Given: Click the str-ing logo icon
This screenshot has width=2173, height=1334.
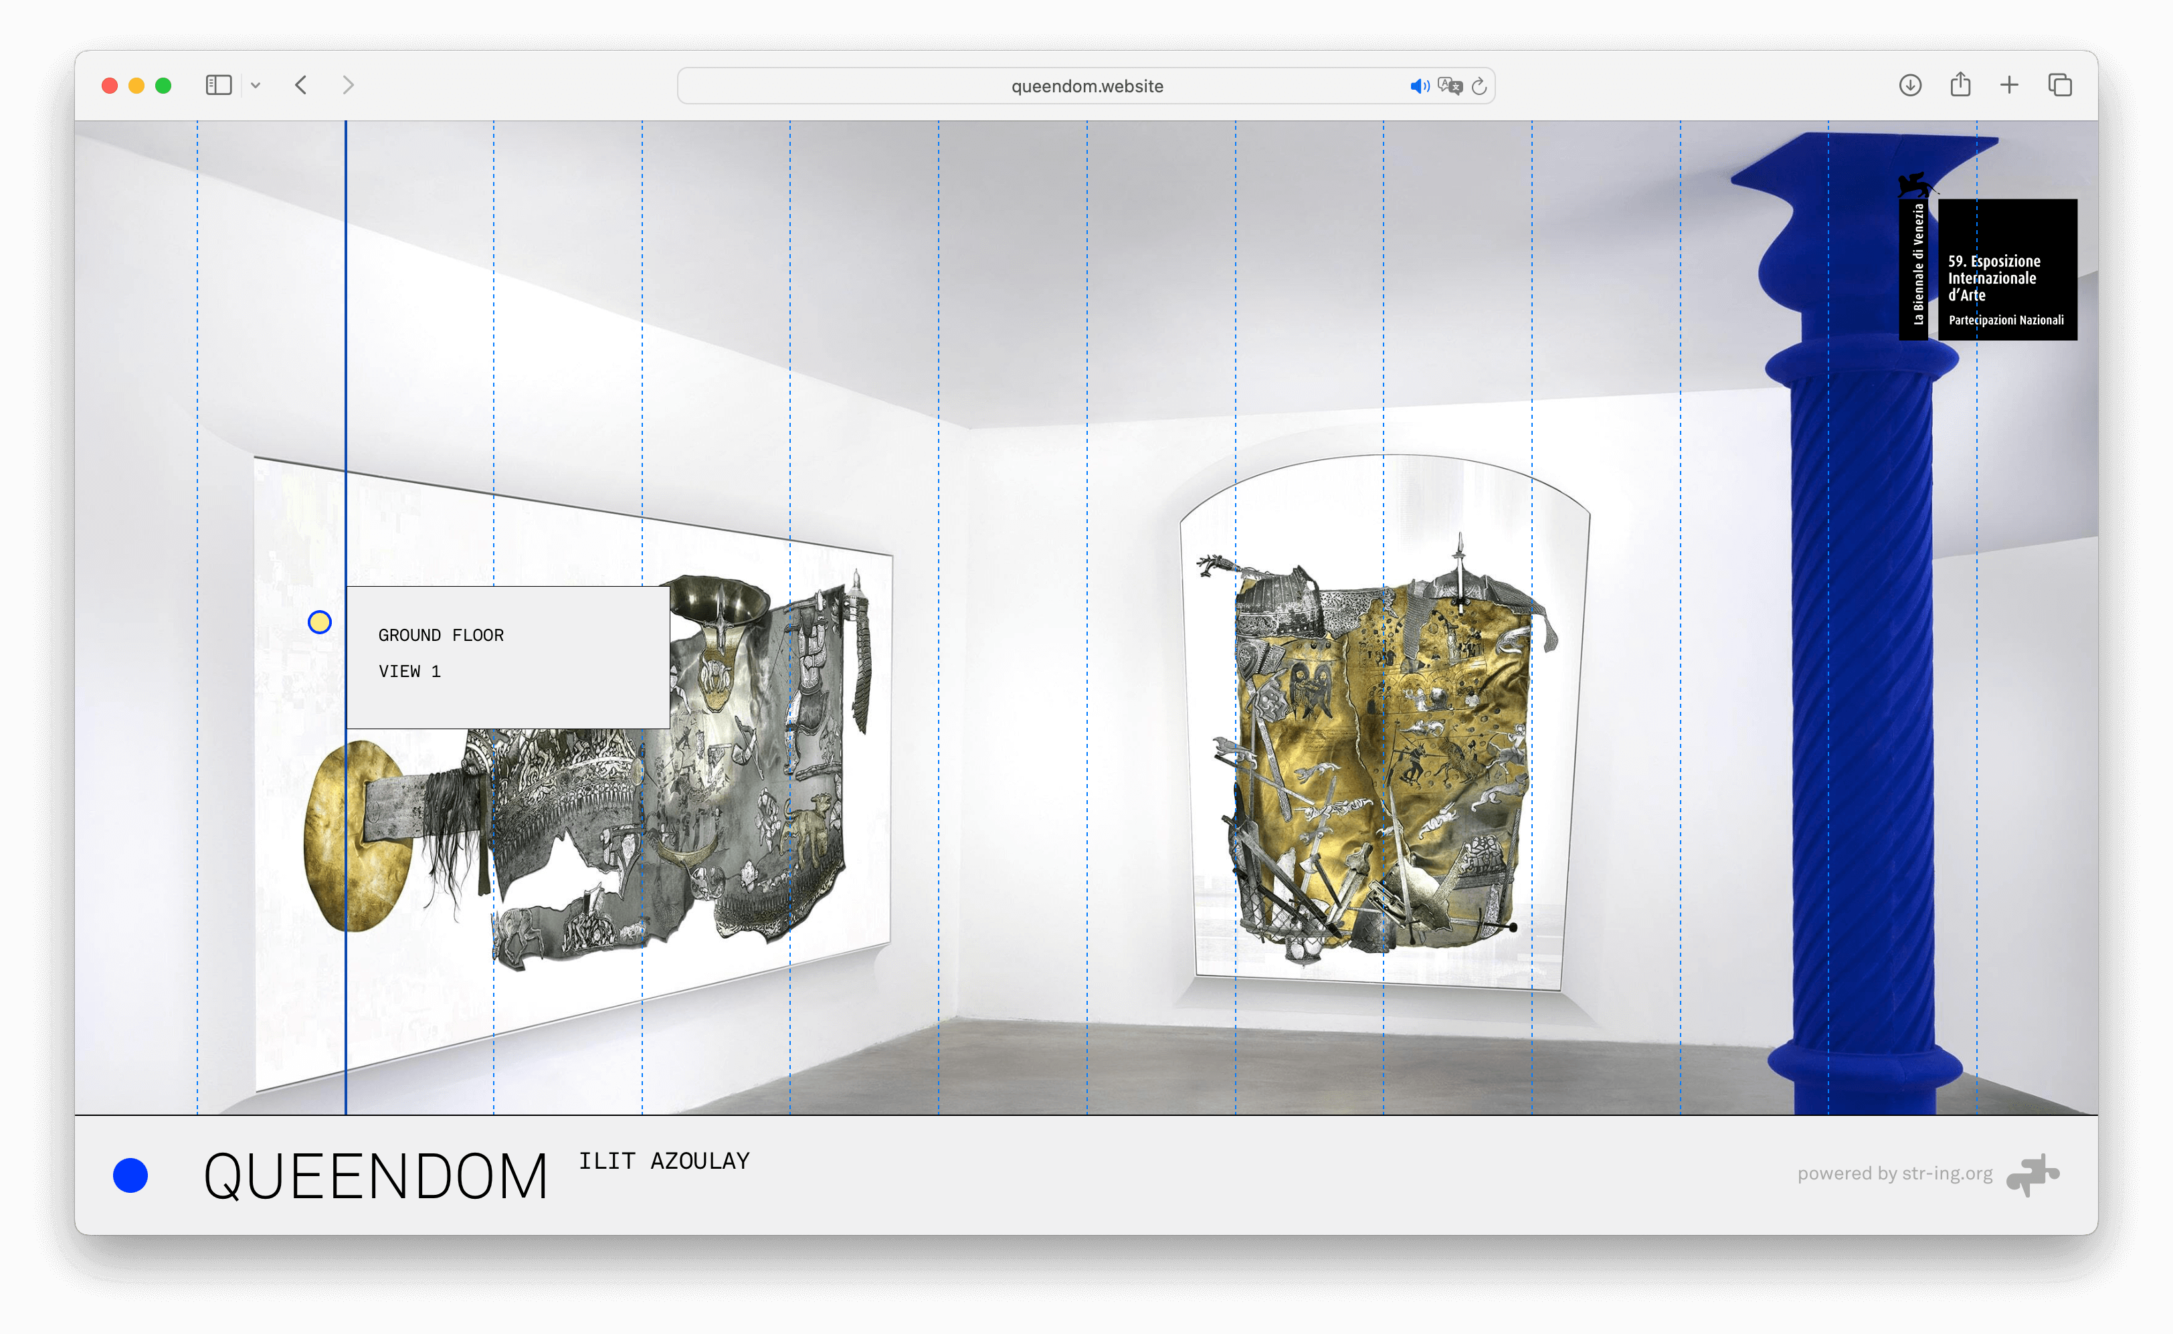Looking at the screenshot, I should 2033,1175.
